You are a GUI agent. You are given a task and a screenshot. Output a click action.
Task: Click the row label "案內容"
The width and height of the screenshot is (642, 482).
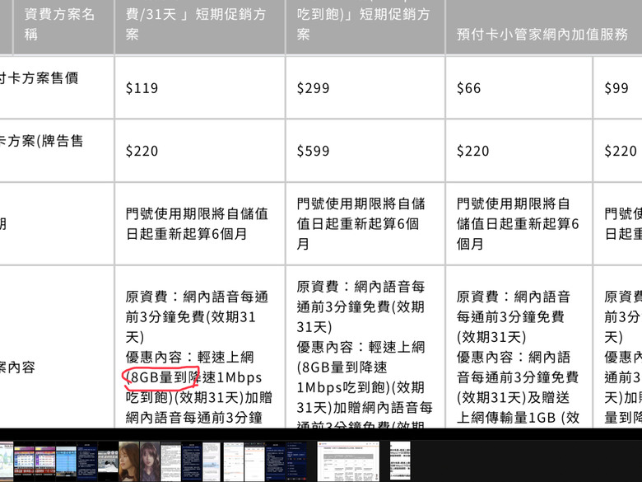[x=17, y=367]
